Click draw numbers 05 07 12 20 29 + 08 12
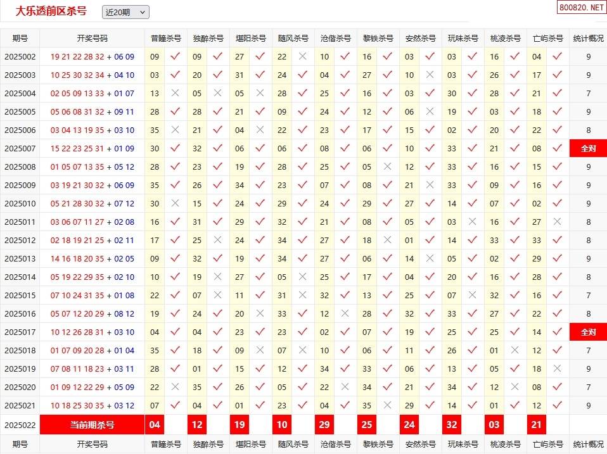This screenshot has width=607, height=454. tap(92, 313)
